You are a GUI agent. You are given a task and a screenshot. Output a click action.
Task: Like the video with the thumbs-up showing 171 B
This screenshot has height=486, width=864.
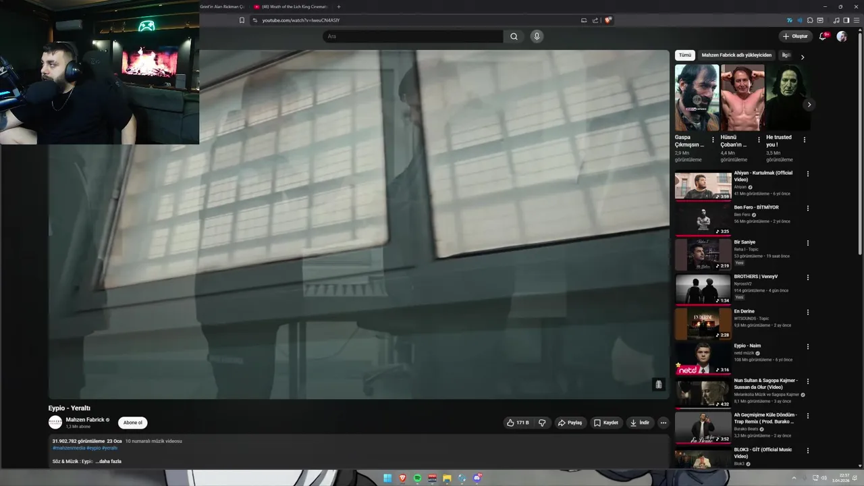tap(518, 423)
